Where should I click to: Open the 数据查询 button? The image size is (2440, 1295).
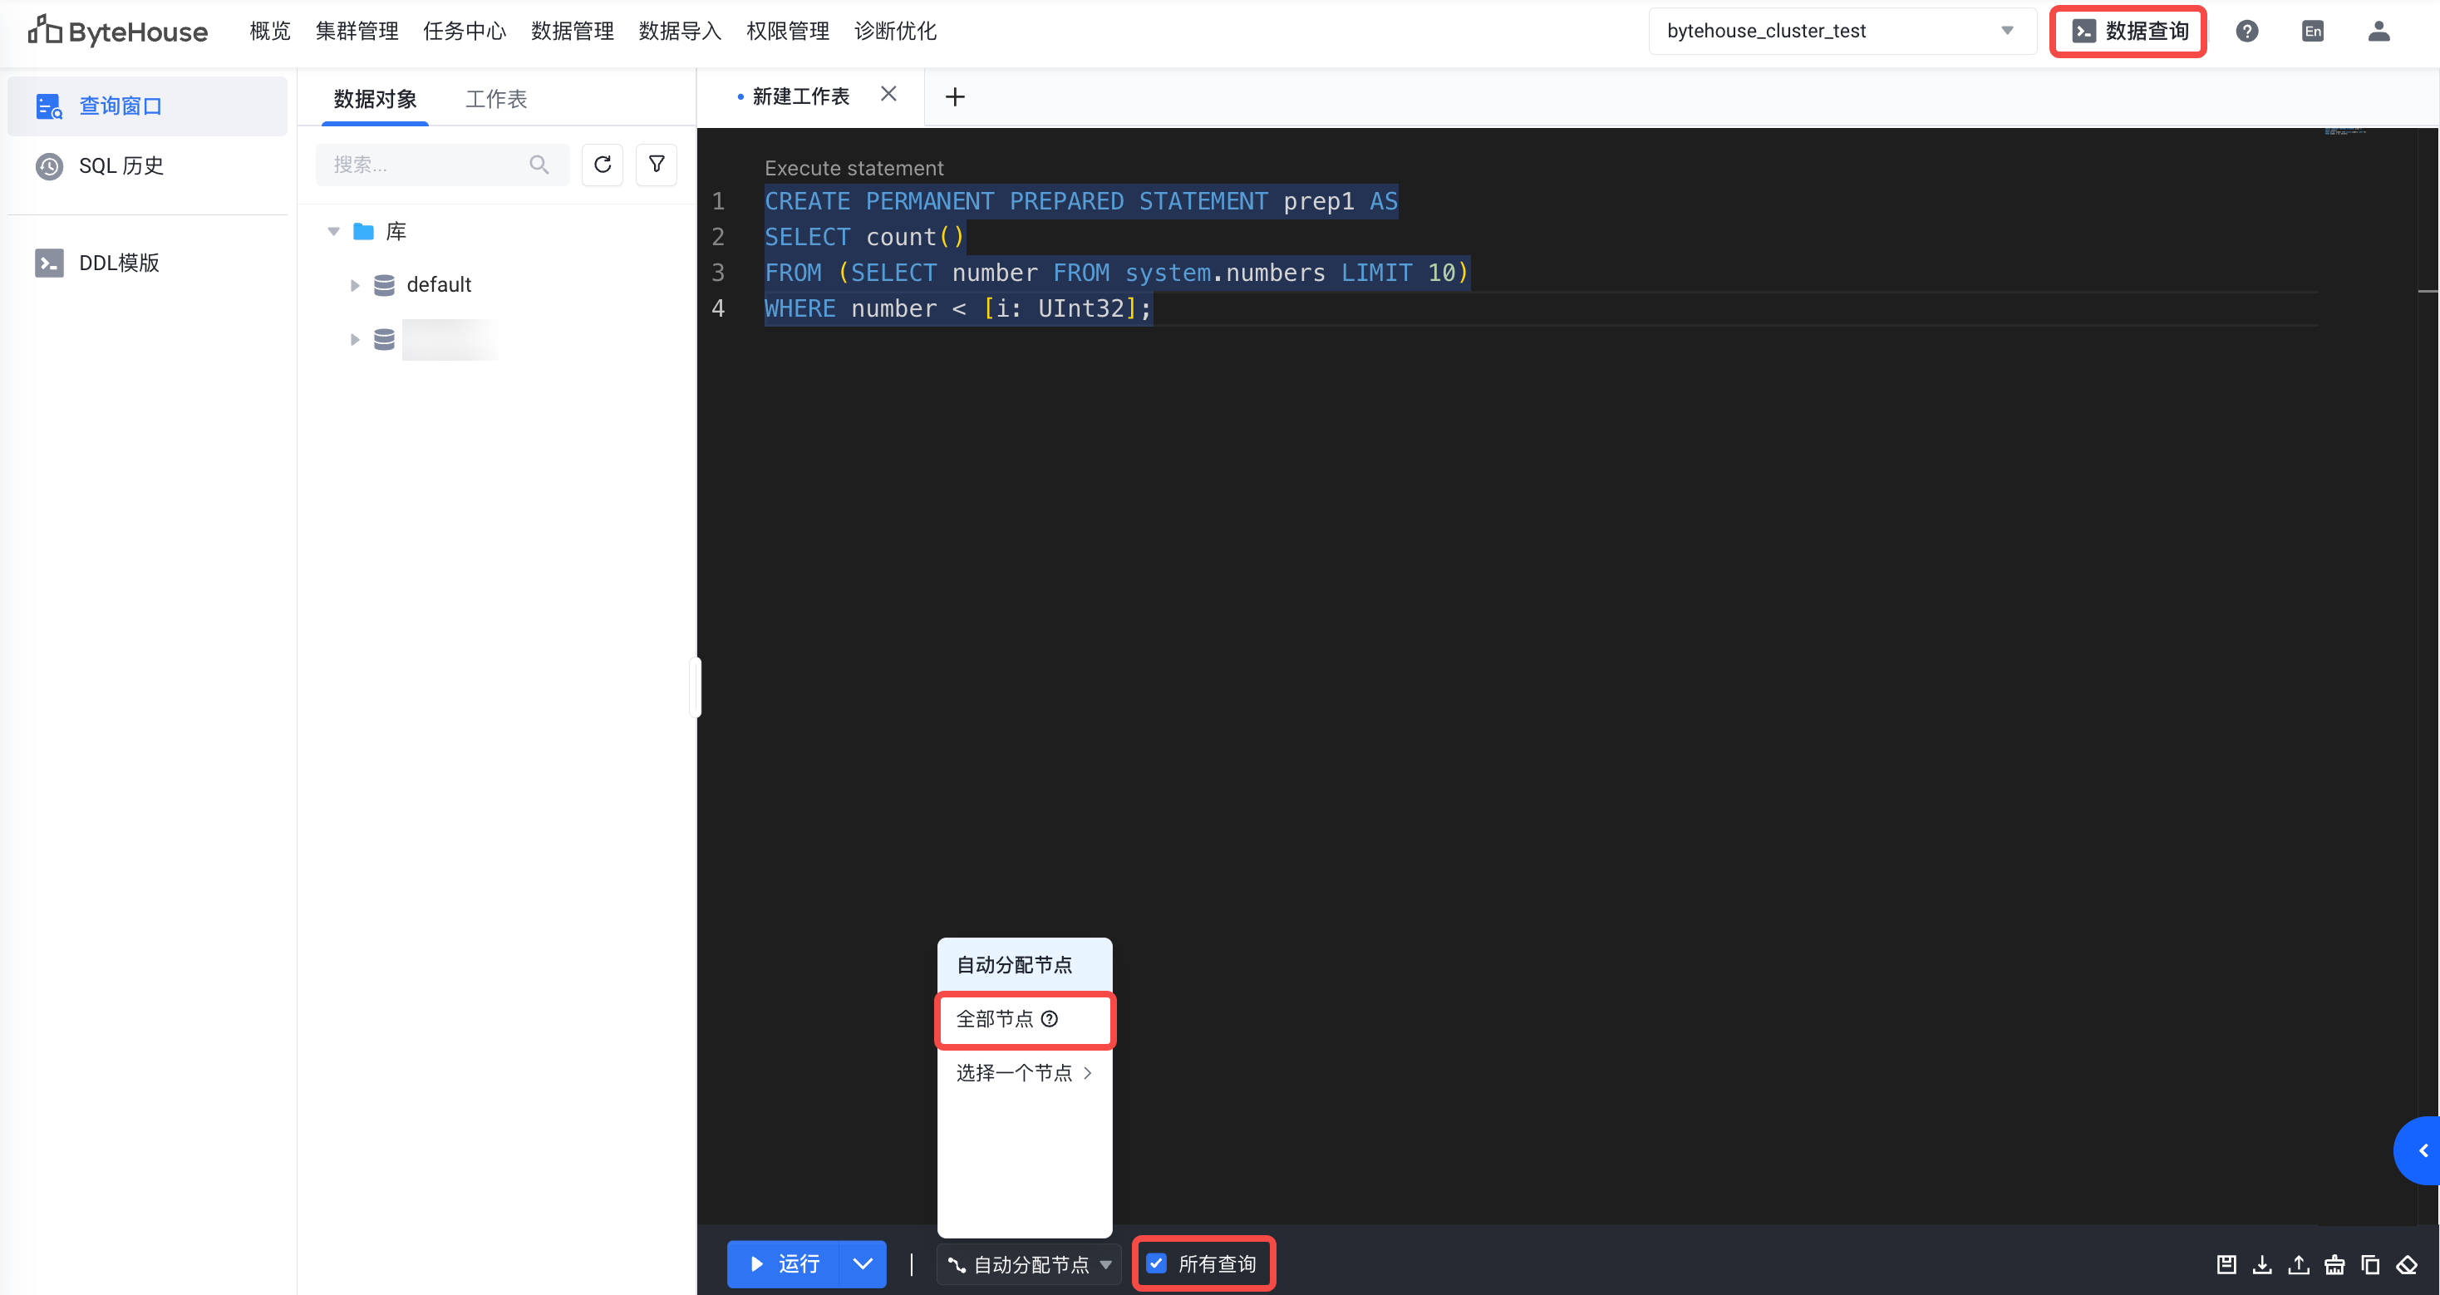[2128, 32]
